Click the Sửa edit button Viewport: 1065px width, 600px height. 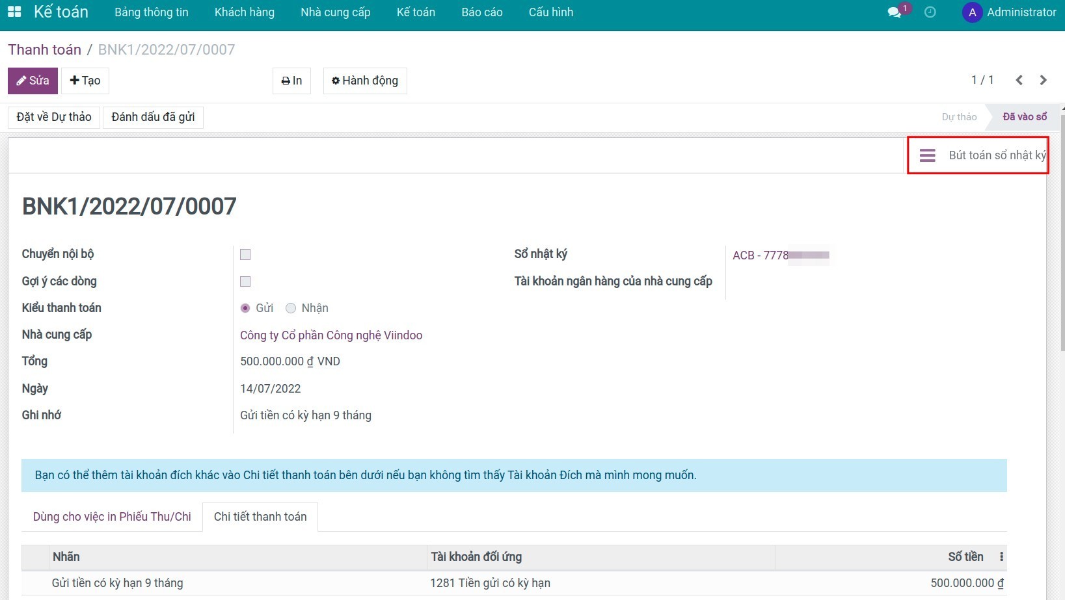pyautogui.click(x=33, y=81)
